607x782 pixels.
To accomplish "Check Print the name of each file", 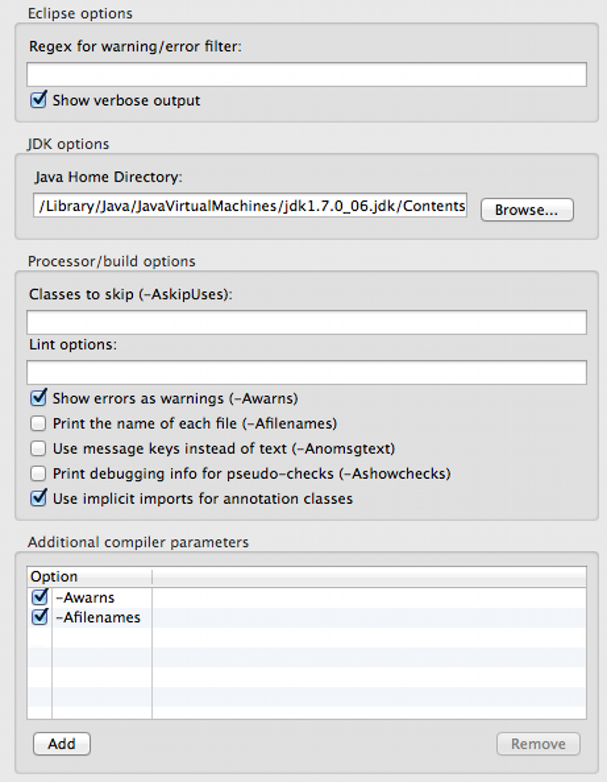I will pyautogui.click(x=38, y=423).
